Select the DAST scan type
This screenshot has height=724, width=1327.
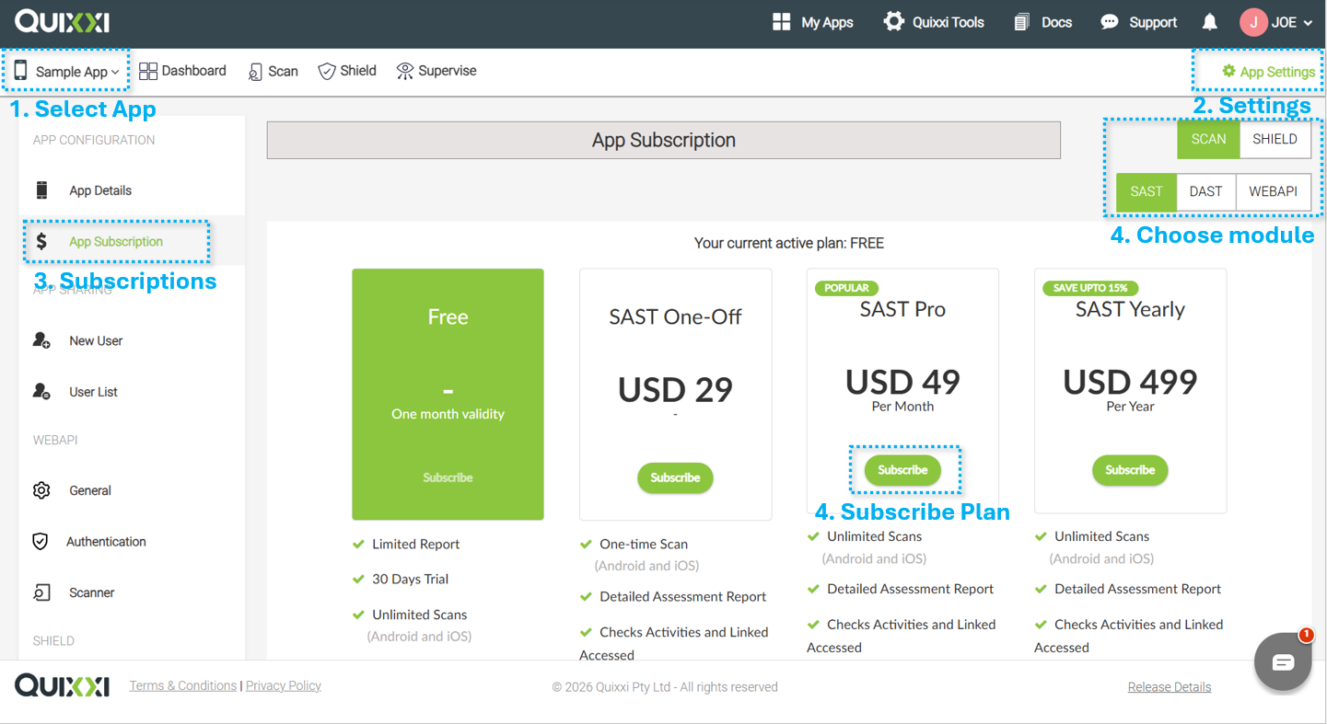click(x=1205, y=191)
